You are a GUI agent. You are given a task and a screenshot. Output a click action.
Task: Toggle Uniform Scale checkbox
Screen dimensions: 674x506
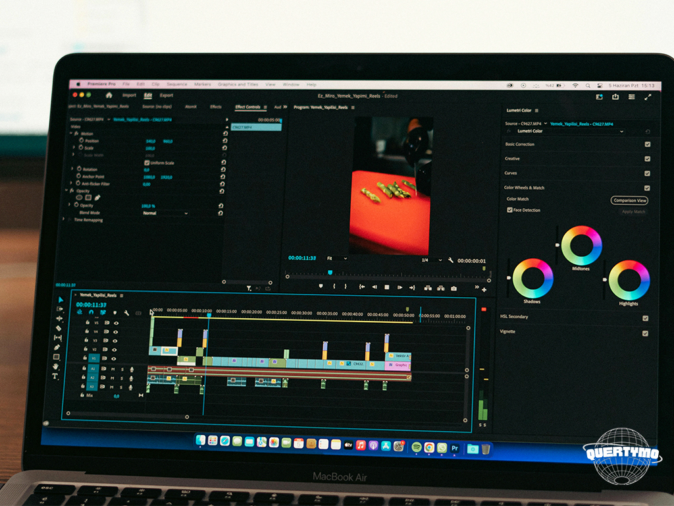point(147,163)
